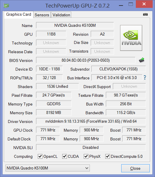Click the GPU field showing 11B8
This screenshot has height=177, width=155.
tap(51, 34)
